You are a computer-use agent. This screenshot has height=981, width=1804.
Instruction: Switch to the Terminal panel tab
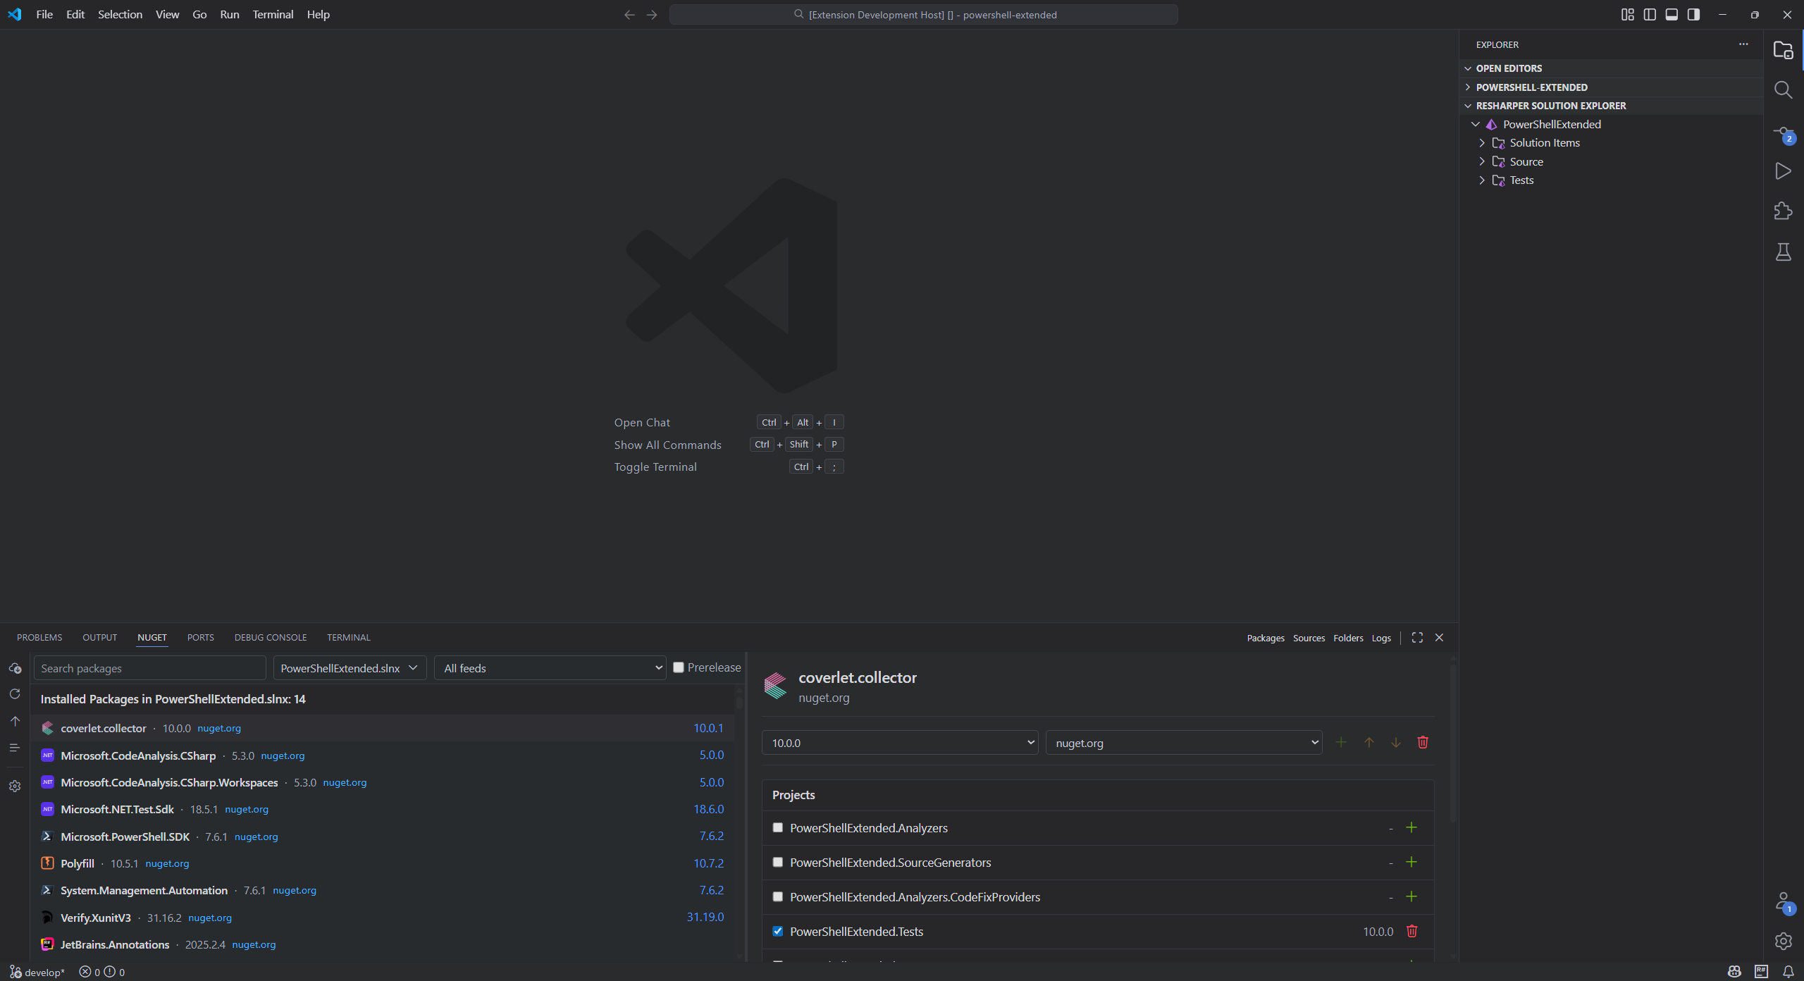[x=348, y=637]
